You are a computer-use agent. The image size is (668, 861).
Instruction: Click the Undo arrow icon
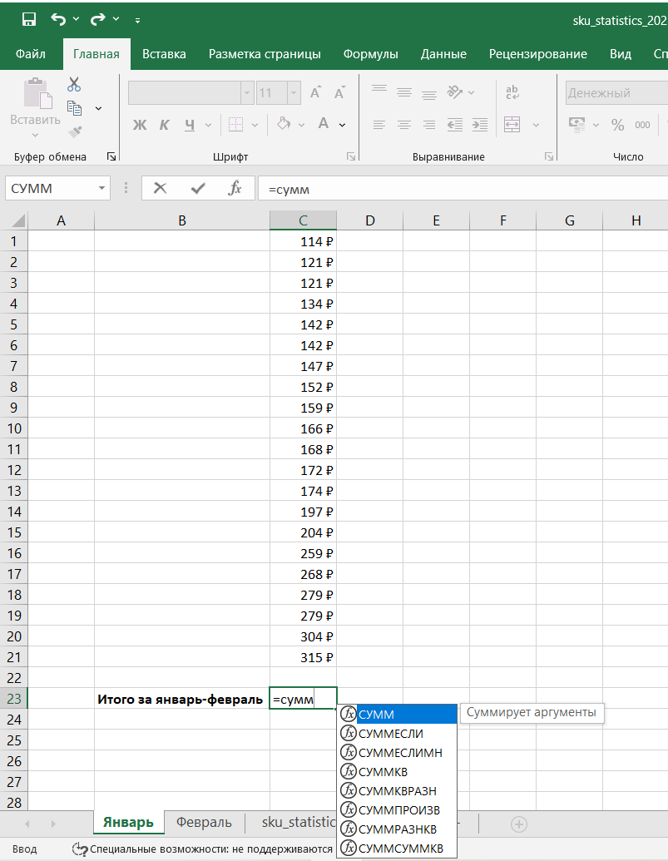58,19
